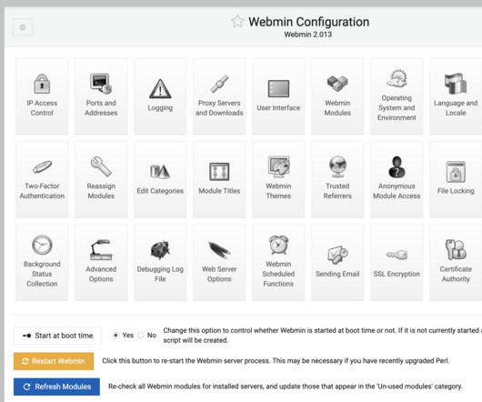Open Webmin Scheduled Functions
The width and height of the screenshot is (482, 402).
(x=278, y=263)
